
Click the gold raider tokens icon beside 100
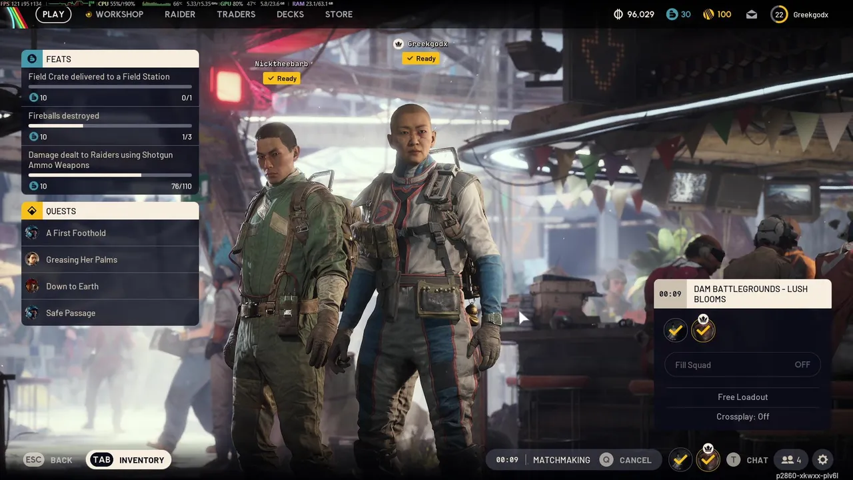pyautogui.click(x=708, y=14)
